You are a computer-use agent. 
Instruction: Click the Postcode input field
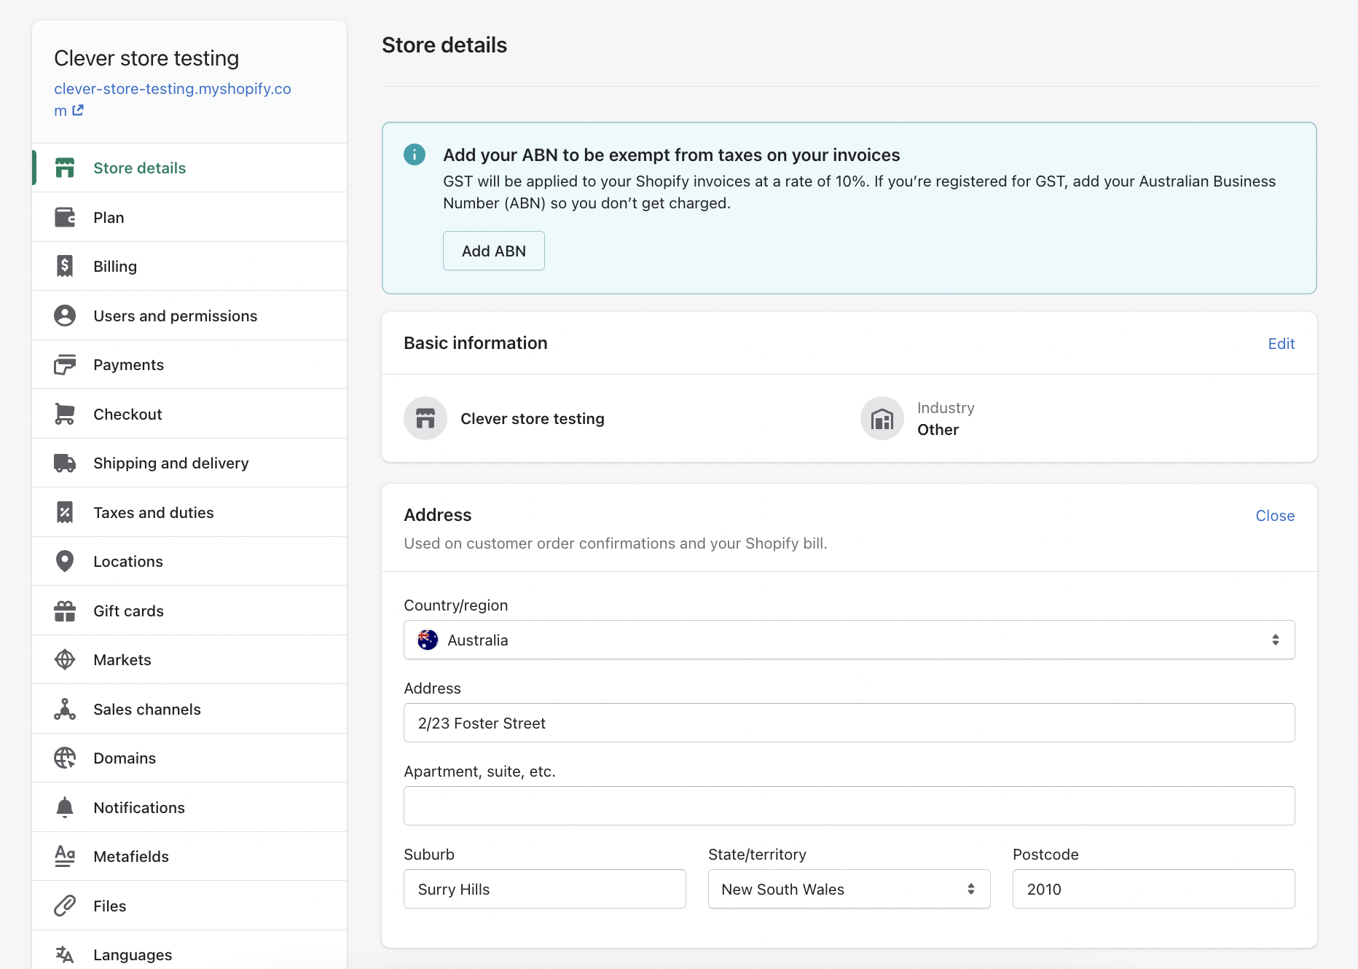click(x=1153, y=889)
